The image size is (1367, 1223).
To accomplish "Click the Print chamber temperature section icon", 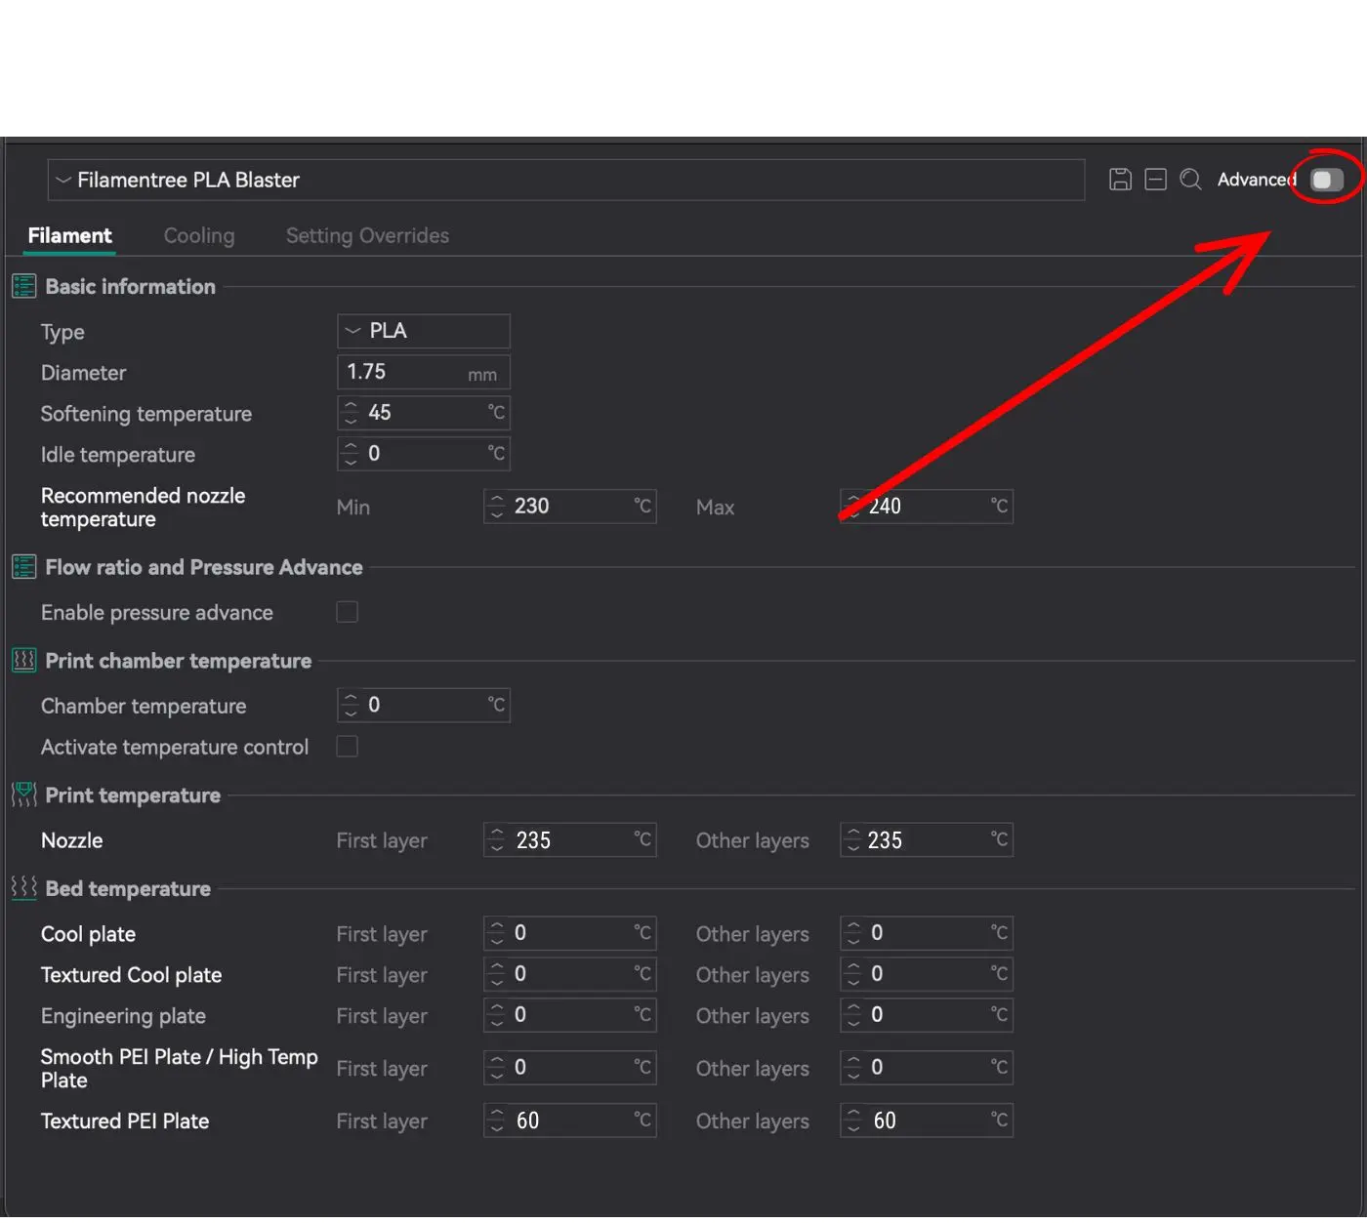I will point(23,661).
